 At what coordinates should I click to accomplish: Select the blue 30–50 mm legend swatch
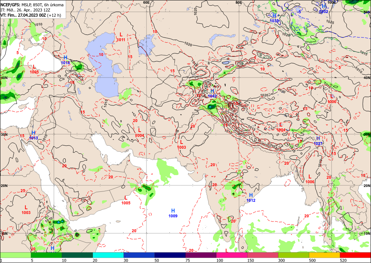(139, 255)
